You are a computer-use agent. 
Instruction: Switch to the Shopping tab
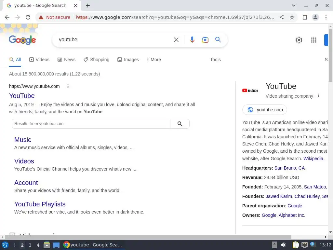click(x=96, y=60)
